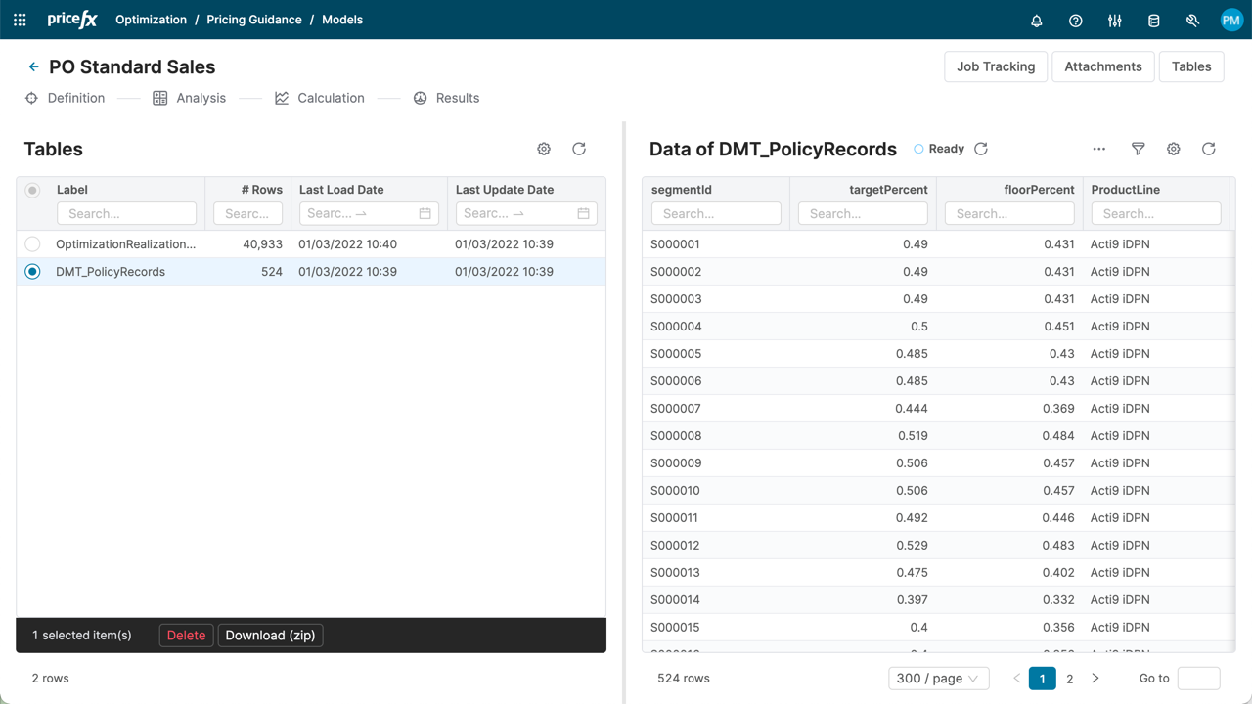Image resolution: width=1252 pixels, height=704 pixels.
Task: Deselect the DMT_PolicyRecords radio button
Action: 33,272
